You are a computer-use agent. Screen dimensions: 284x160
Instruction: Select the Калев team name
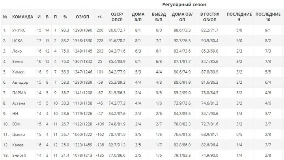[x=18, y=145]
